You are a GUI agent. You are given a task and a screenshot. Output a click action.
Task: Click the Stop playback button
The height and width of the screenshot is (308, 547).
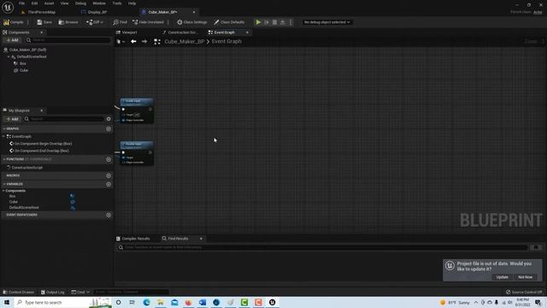[x=274, y=22]
